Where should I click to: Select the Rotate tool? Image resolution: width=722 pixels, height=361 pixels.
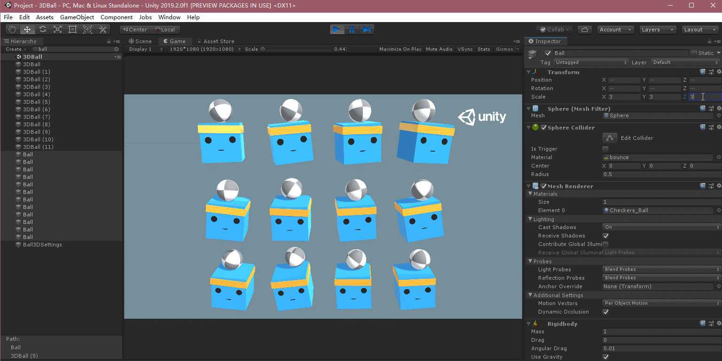click(42, 29)
